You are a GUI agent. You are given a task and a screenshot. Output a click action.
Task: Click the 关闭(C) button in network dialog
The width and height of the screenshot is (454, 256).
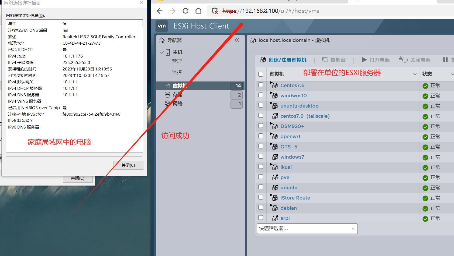pyautogui.click(x=128, y=165)
